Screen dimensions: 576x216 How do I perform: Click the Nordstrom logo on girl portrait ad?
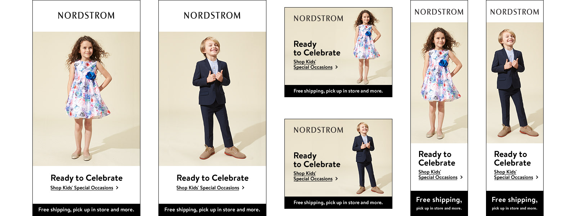[x=86, y=15]
